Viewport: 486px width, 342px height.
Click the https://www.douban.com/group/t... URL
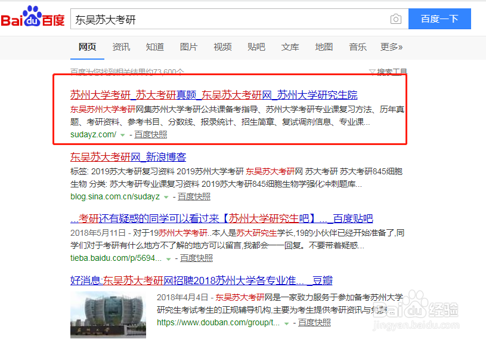[218, 322]
